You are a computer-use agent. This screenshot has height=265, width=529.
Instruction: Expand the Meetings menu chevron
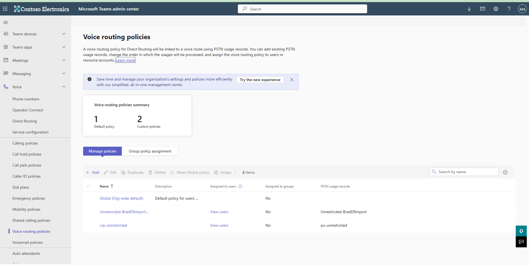(x=64, y=60)
